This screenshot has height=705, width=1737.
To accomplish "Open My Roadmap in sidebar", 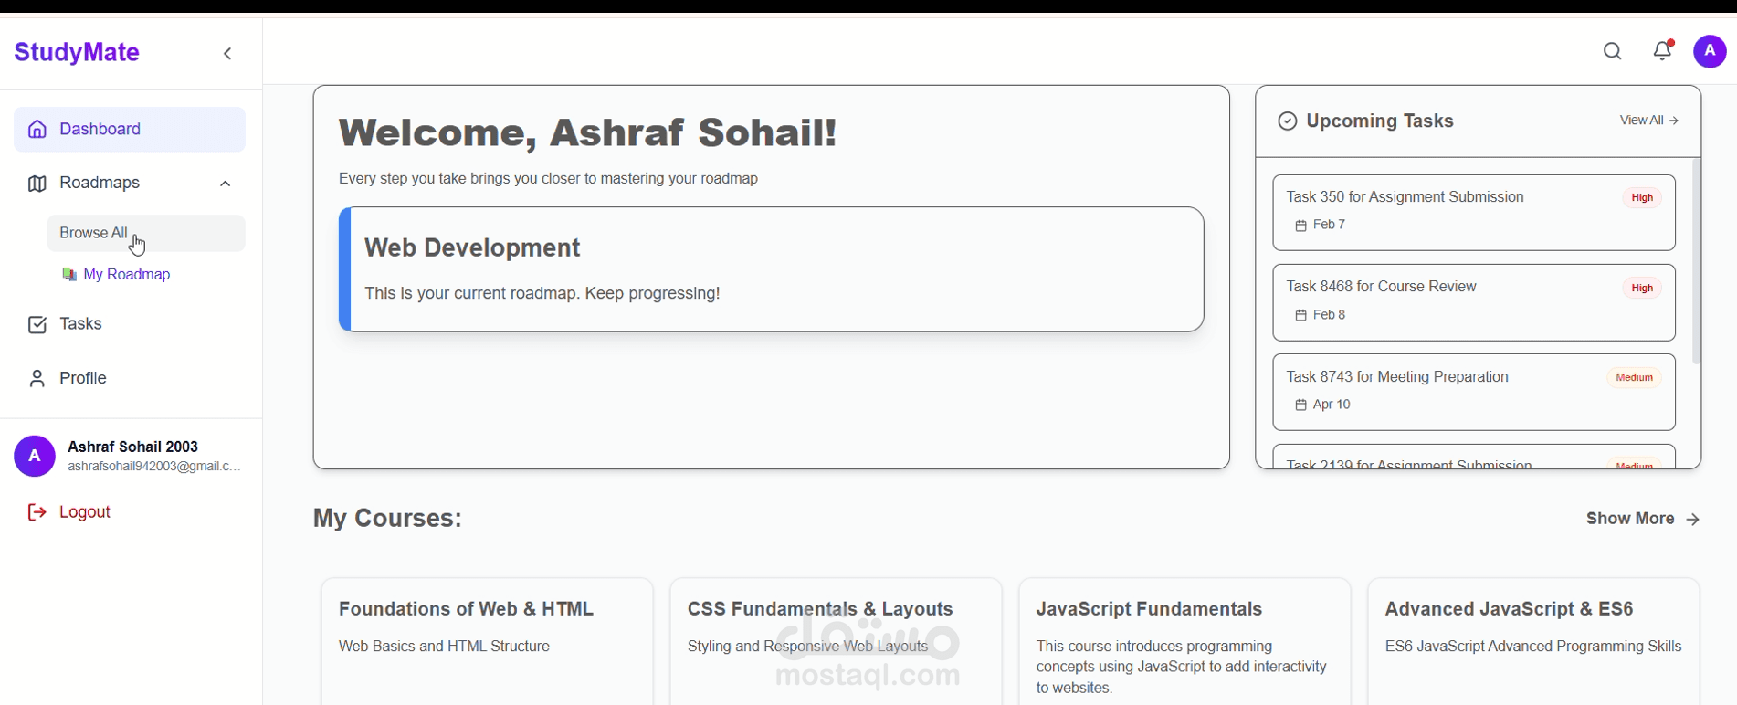I will [116, 275].
